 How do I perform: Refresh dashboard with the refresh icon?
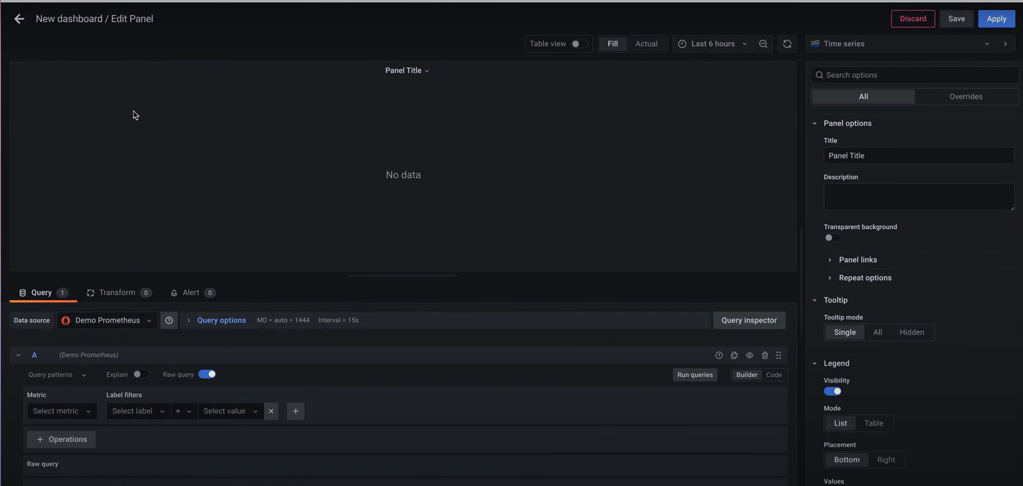787,44
